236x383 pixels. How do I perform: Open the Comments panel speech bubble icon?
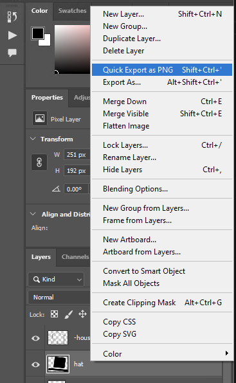tap(12, 53)
